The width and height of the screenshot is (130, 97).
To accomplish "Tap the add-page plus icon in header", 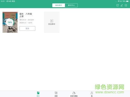I will (x=126, y=5).
